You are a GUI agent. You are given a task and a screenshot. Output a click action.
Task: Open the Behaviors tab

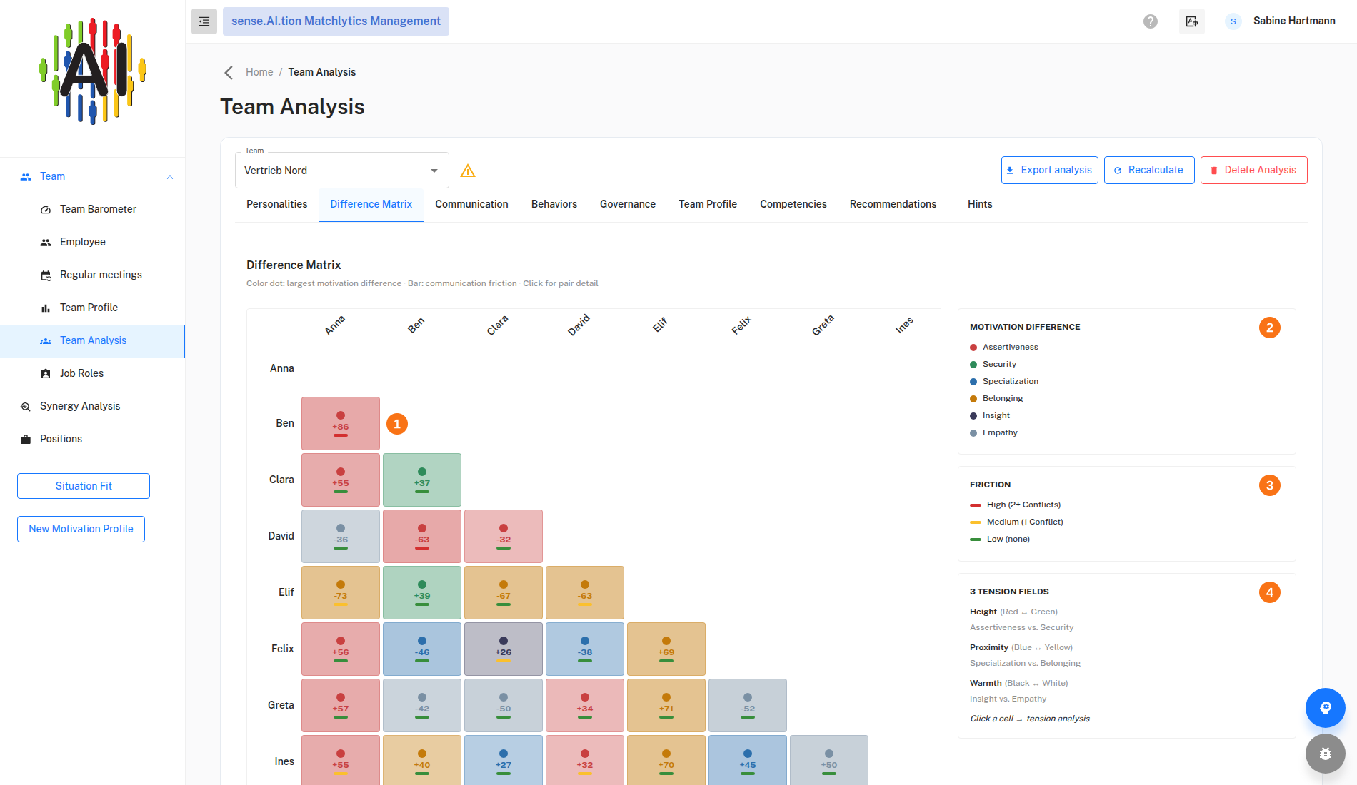coord(554,204)
